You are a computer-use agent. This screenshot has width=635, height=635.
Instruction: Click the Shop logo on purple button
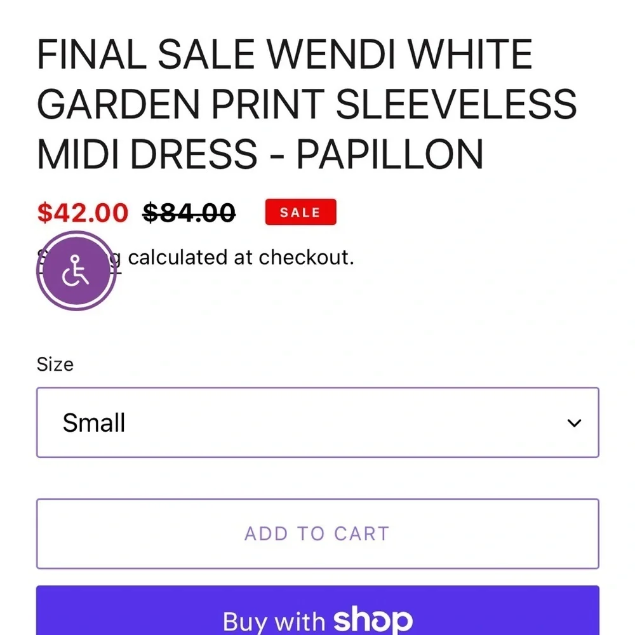click(x=373, y=620)
